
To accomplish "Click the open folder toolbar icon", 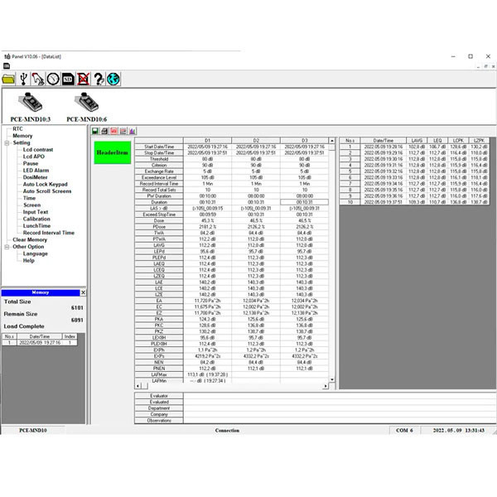I will [x=9, y=79].
